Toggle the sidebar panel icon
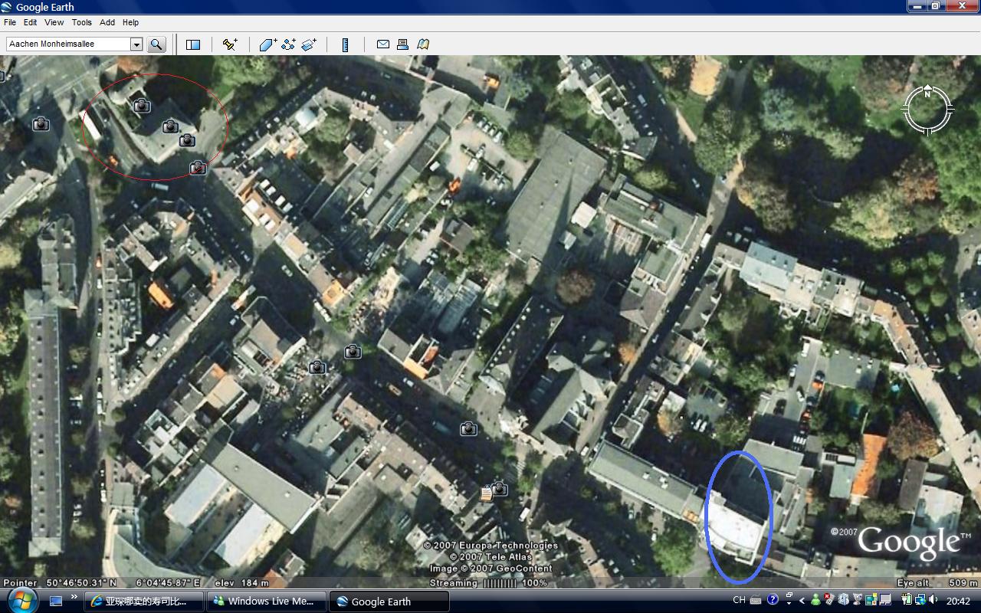 193,44
